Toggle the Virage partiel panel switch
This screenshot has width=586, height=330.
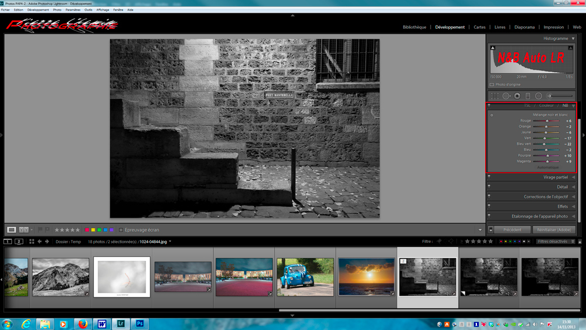[x=489, y=177]
